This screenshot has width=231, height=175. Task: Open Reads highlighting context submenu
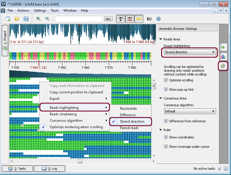75,108
